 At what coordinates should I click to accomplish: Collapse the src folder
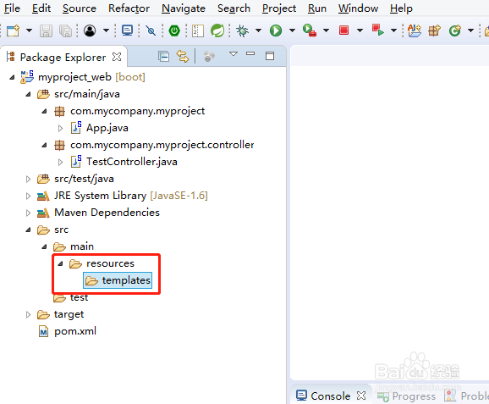tap(28, 230)
